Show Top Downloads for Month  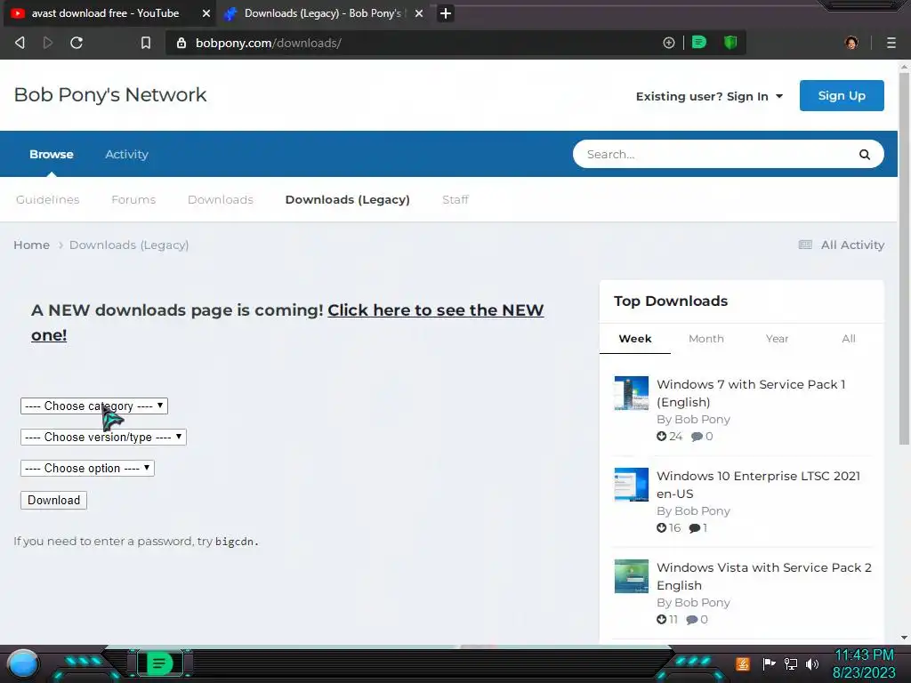click(x=705, y=339)
